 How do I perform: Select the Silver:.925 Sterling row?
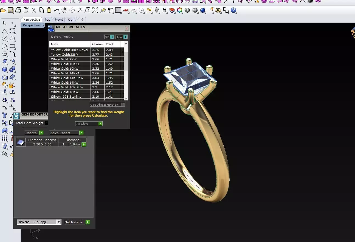pos(86,97)
